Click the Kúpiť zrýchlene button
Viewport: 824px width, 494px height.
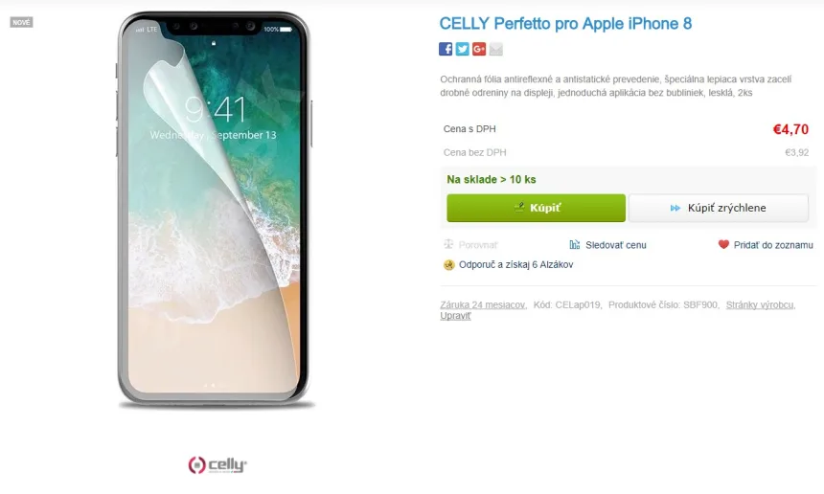(x=719, y=208)
